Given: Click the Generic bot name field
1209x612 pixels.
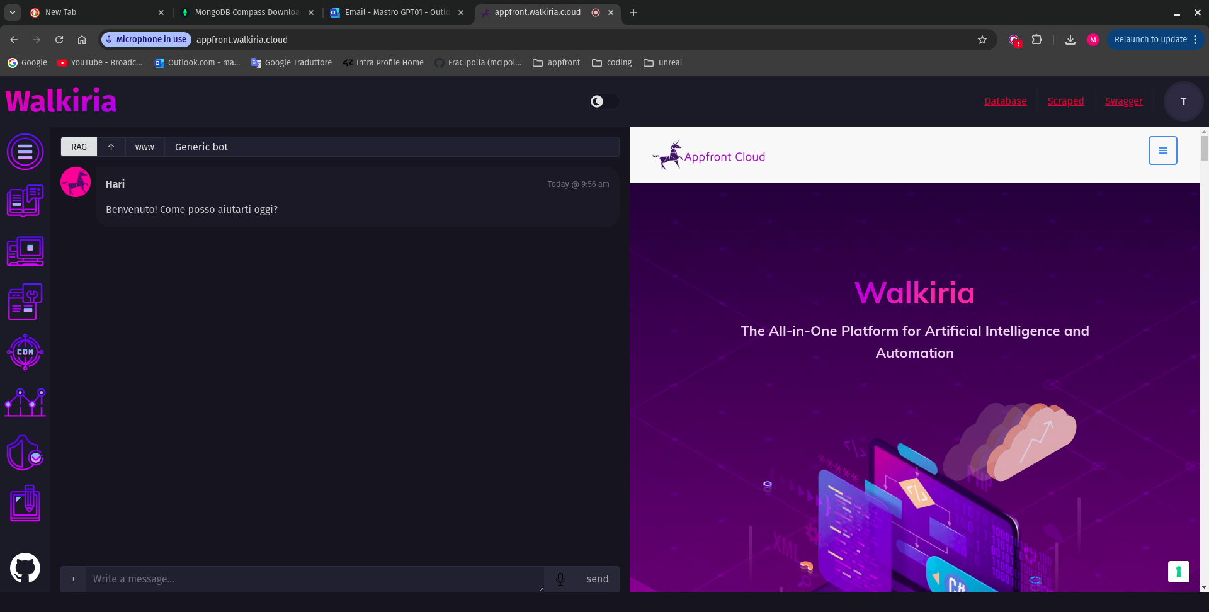Looking at the screenshot, I should pos(392,147).
